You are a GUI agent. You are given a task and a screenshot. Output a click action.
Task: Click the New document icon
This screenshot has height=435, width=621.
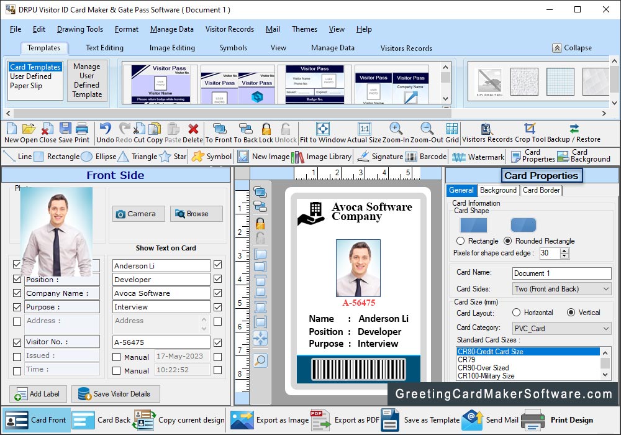tap(11, 129)
